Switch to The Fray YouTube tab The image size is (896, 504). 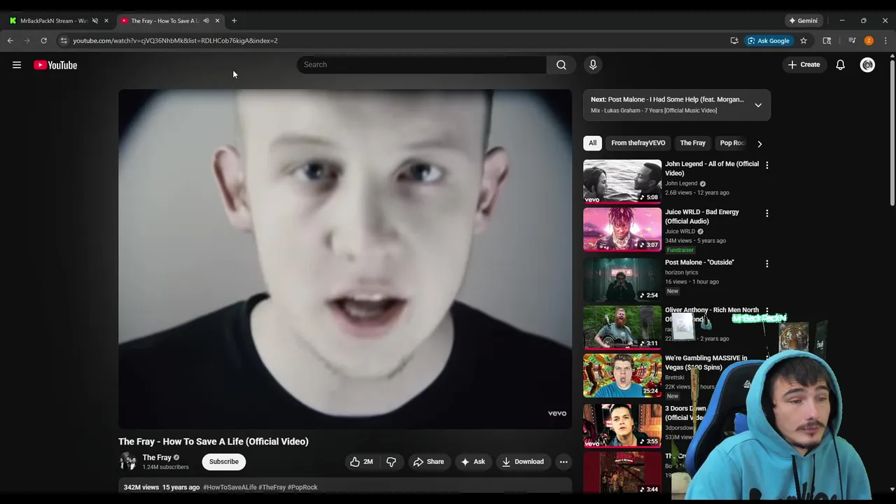(x=164, y=20)
